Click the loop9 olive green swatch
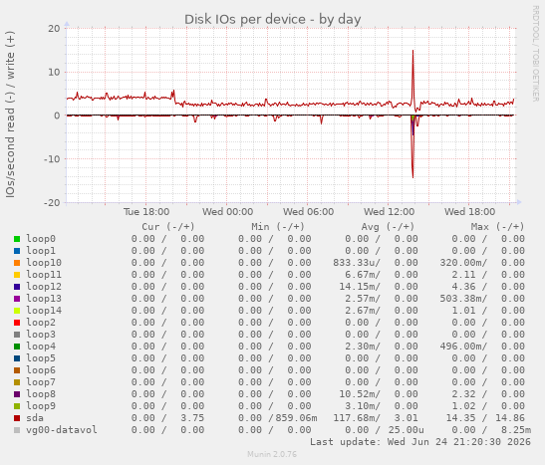The height and width of the screenshot is (465, 545). tap(17, 406)
